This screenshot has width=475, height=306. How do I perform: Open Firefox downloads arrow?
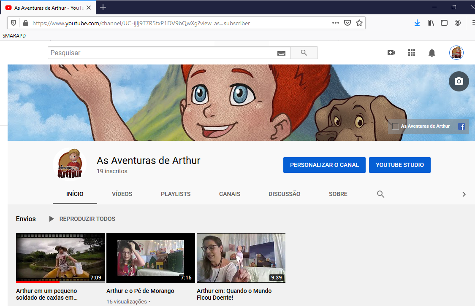click(x=417, y=23)
